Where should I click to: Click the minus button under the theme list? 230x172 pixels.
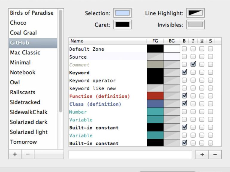(28, 154)
